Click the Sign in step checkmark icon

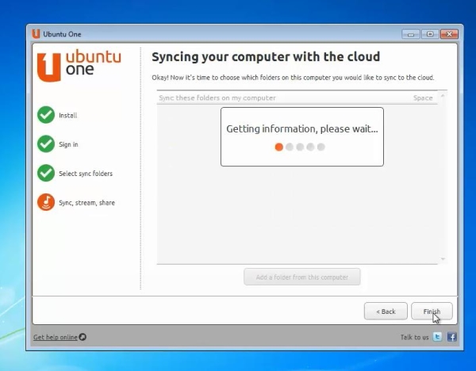click(x=46, y=144)
